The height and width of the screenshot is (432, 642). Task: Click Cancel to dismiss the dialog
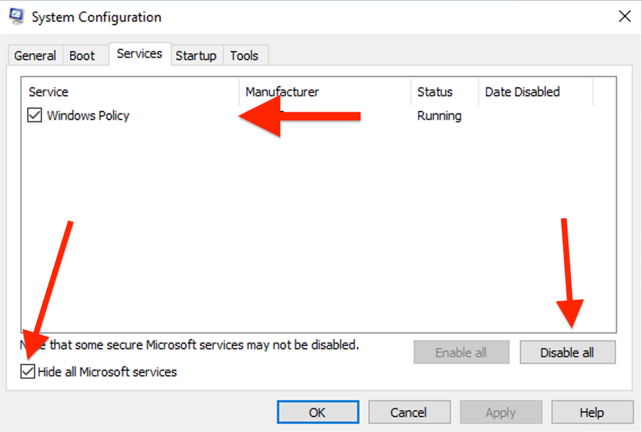pyautogui.click(x=409, y=412)
